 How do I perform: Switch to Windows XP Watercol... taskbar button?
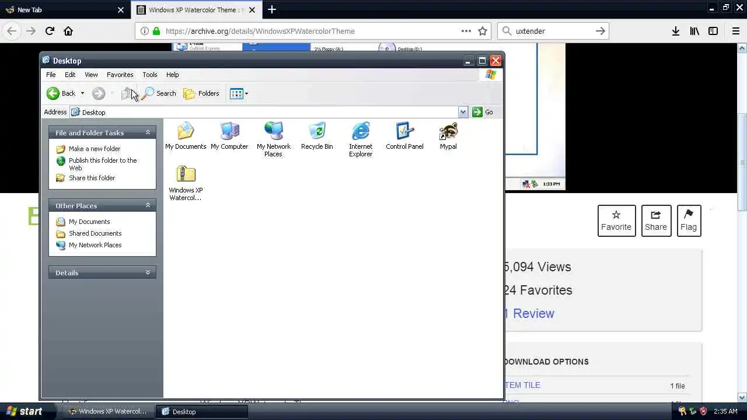pos(109,411)
